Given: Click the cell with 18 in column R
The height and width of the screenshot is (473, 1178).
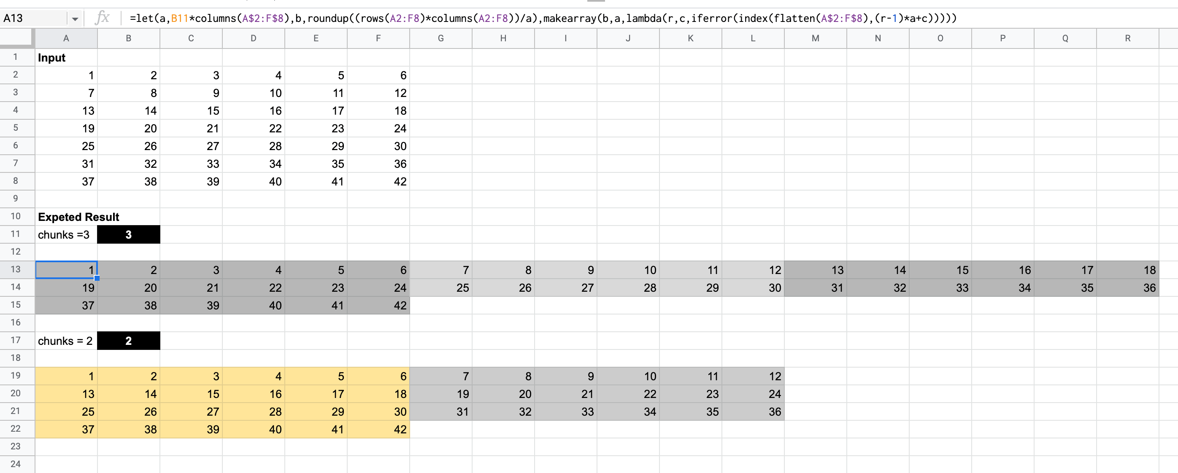Looking at the screenshot, I should [x=1127, y=270].
